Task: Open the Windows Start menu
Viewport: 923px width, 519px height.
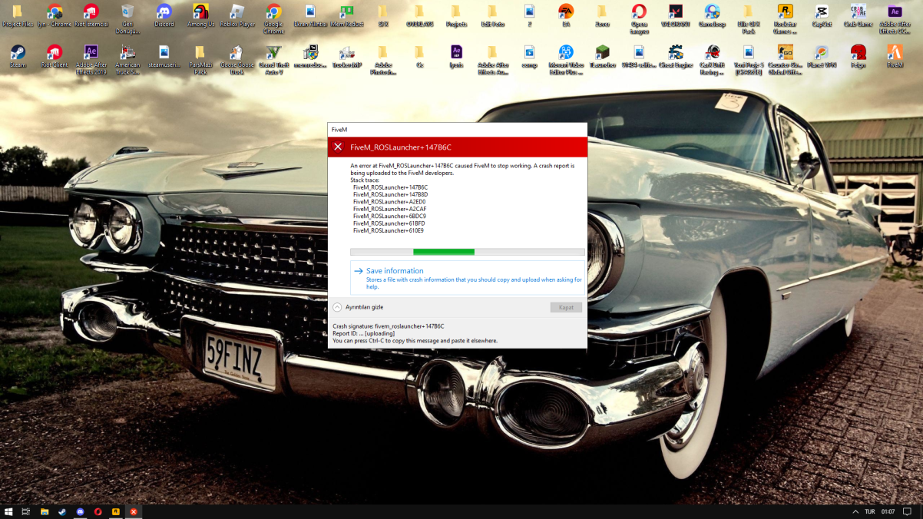Action: pos(8,511)
